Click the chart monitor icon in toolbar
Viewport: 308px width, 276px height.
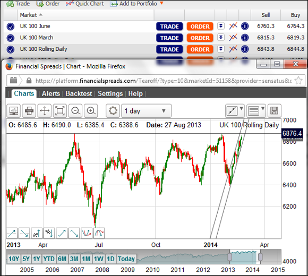(14, 111)
